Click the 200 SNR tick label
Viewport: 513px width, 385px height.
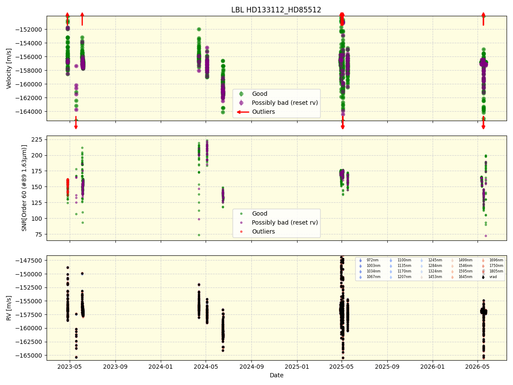[x=38, y=155]
